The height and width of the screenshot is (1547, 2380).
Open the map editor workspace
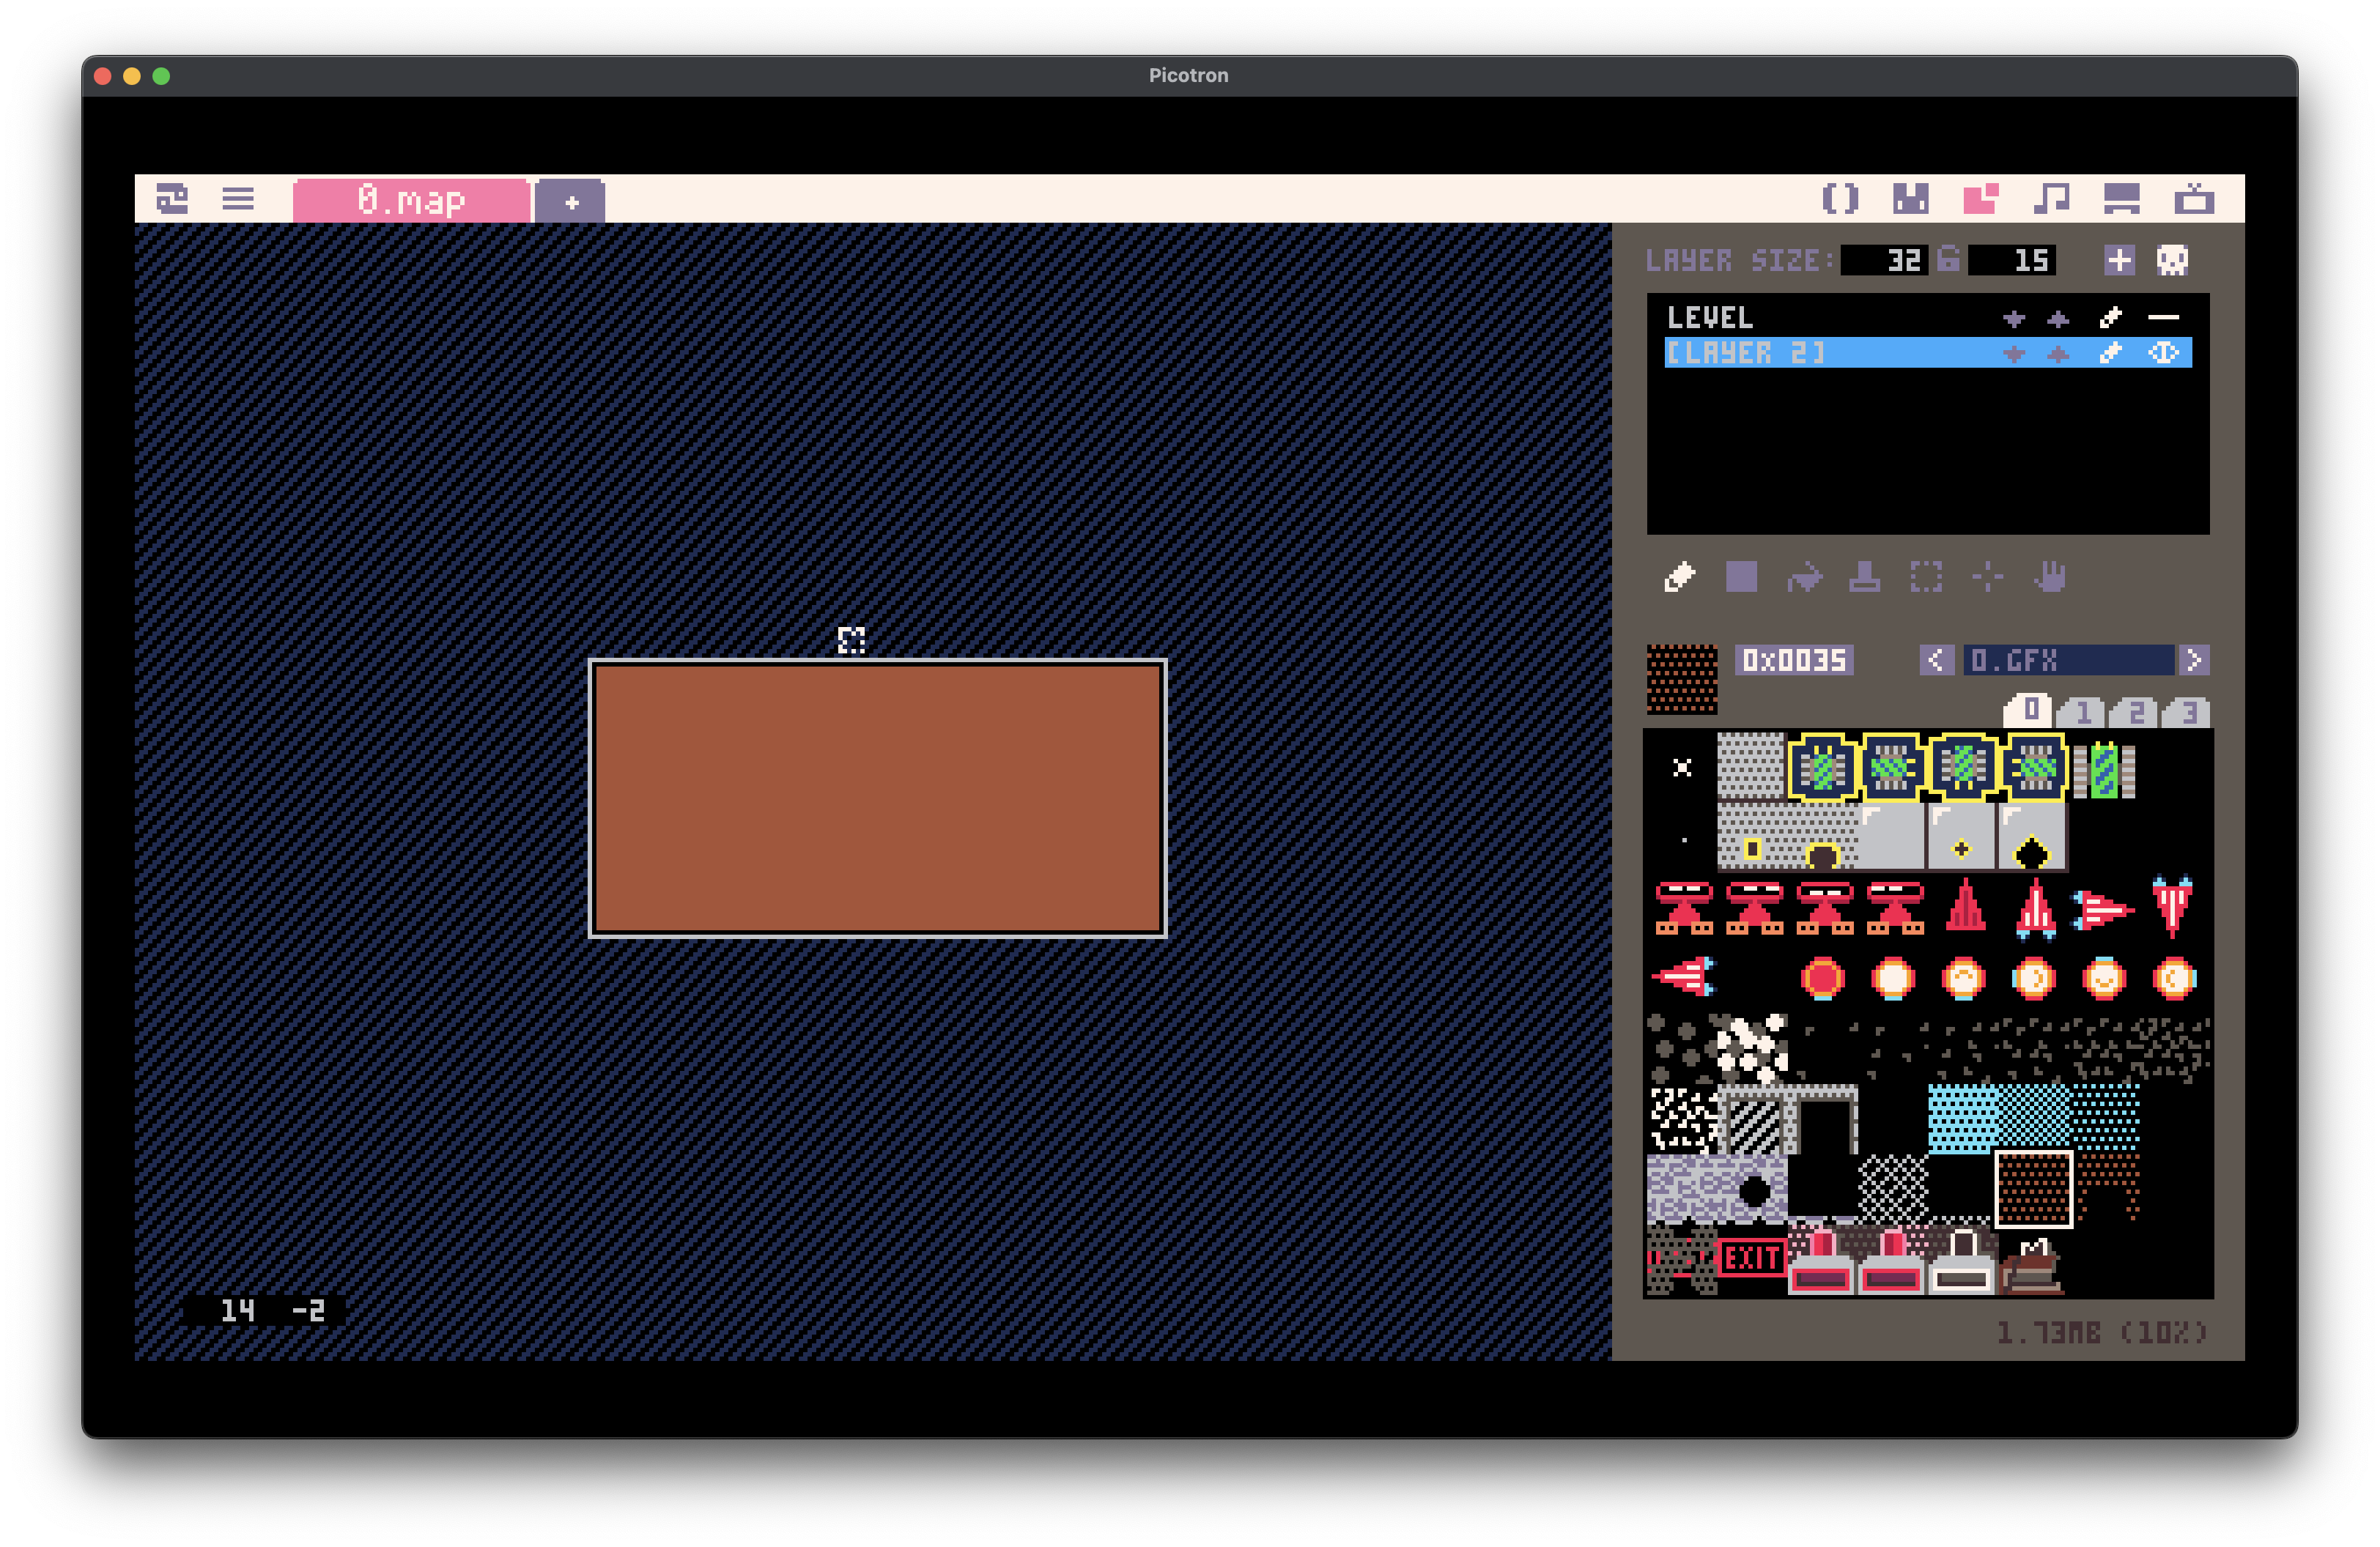click(1980, 199)
